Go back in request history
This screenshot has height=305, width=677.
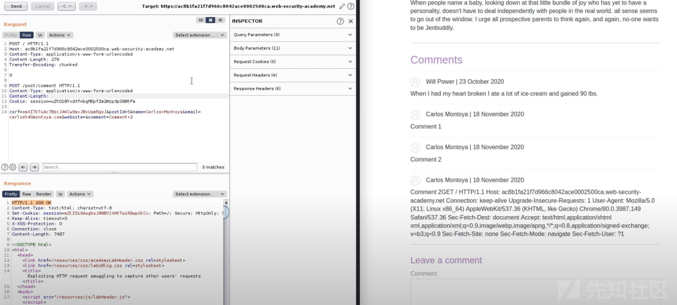[x=66, y=6]
